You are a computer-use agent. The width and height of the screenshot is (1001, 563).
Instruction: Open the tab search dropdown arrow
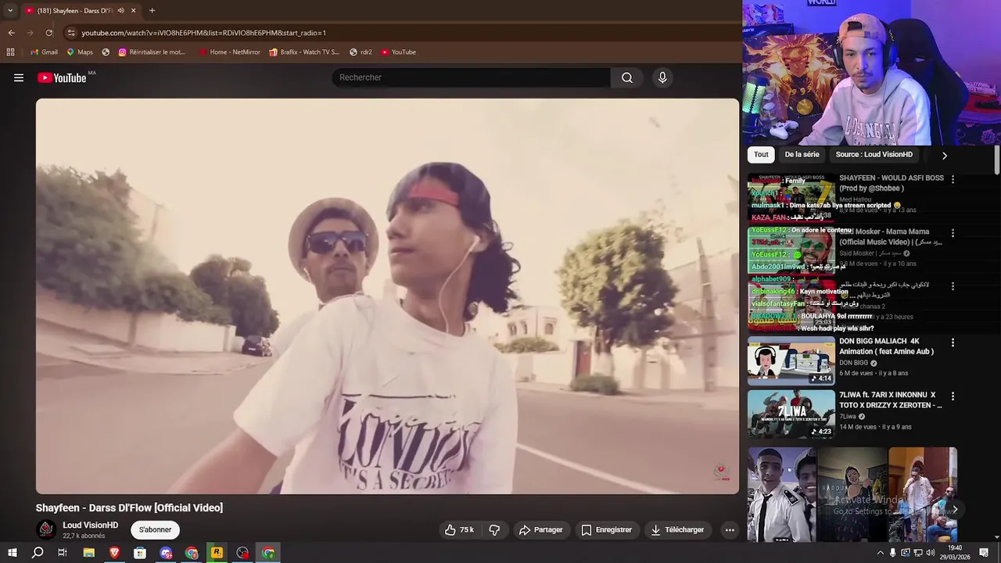[x=9, y=10]
